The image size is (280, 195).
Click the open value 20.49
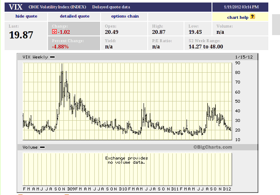pyautogui.click(x=111, y=32)
